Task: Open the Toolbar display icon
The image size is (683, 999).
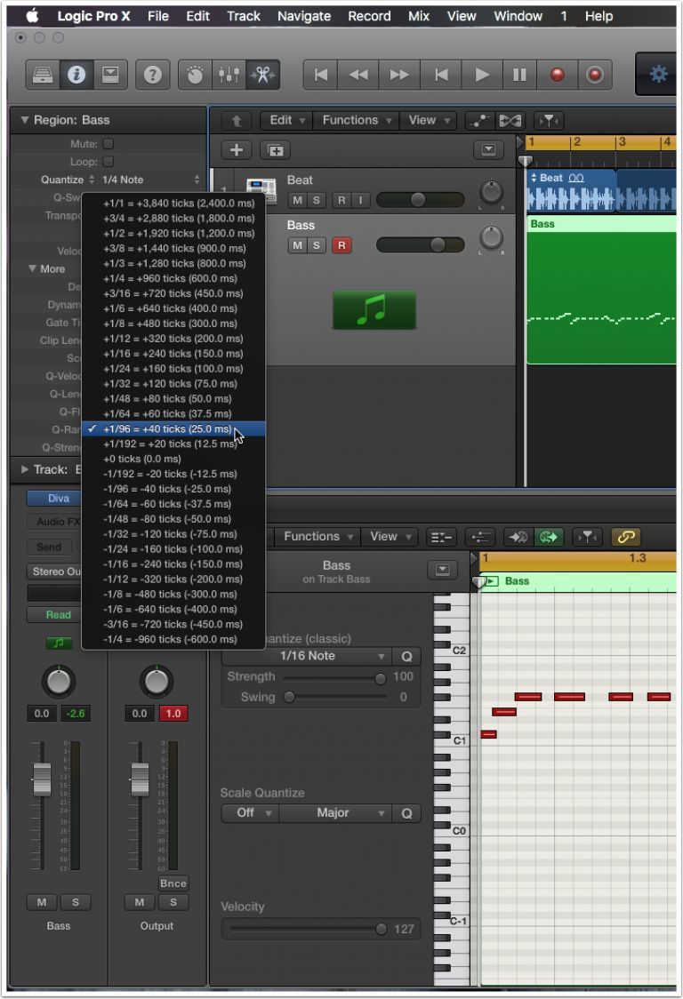Action: click(110, 76)
